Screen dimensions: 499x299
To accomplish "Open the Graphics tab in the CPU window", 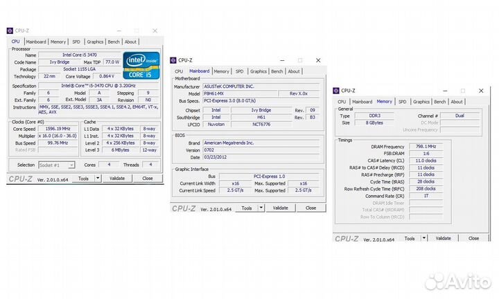I will (x=95, y=42).
